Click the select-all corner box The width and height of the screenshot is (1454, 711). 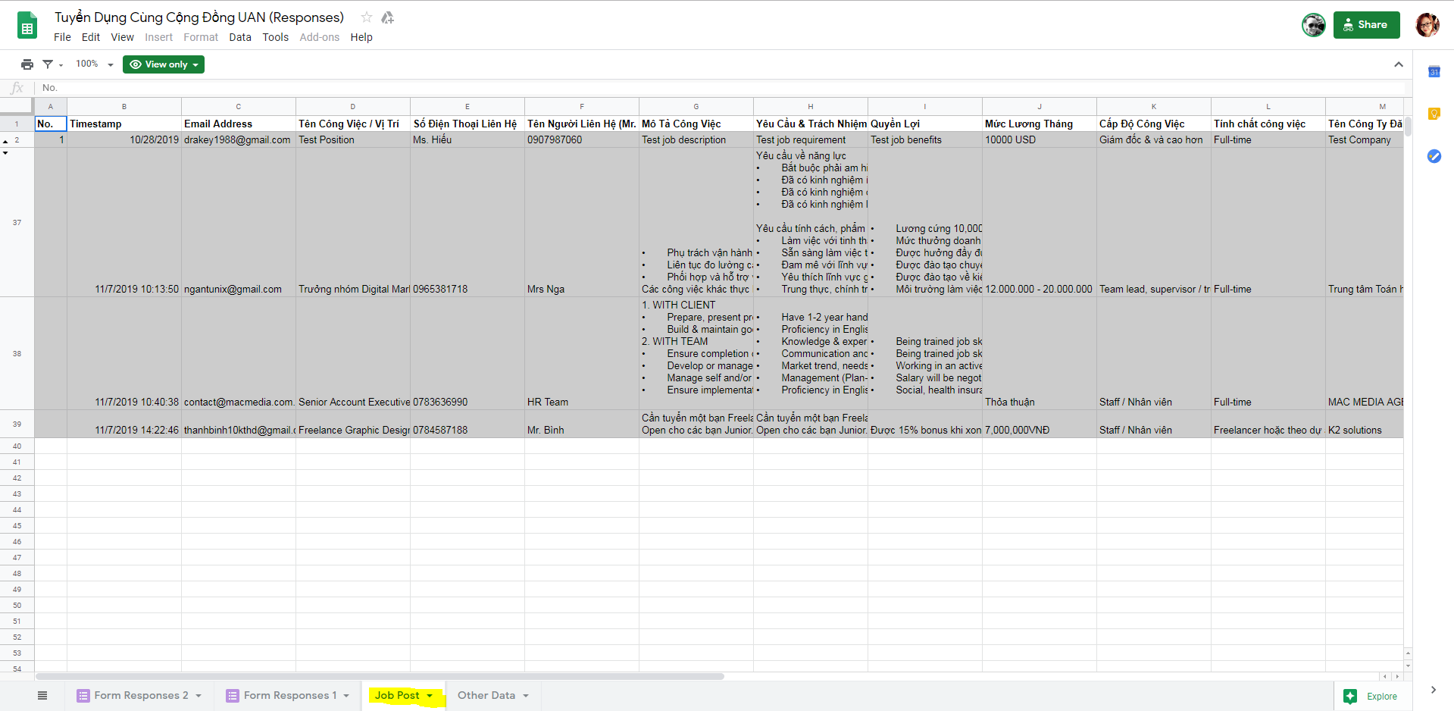(x=17, y=106)
